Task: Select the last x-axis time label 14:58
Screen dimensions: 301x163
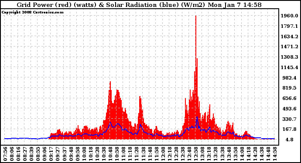Action: coord(275,154)
